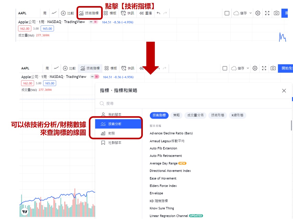The height and width of the screenshot is (219, 293).
Task: Open 模板 templates in the lower toolbar
Action: point(111,68)
